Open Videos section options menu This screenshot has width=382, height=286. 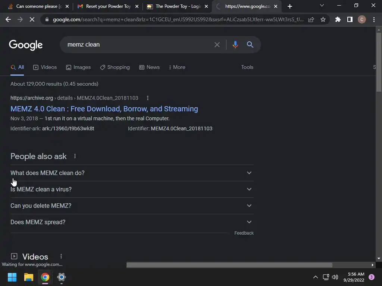[61, 256]
